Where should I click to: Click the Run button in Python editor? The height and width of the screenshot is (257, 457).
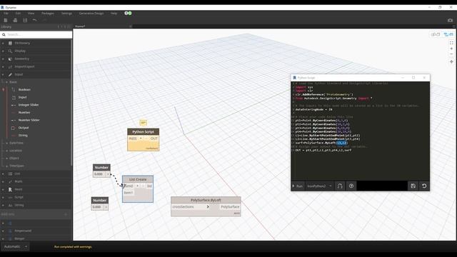[x=298, y=186]
